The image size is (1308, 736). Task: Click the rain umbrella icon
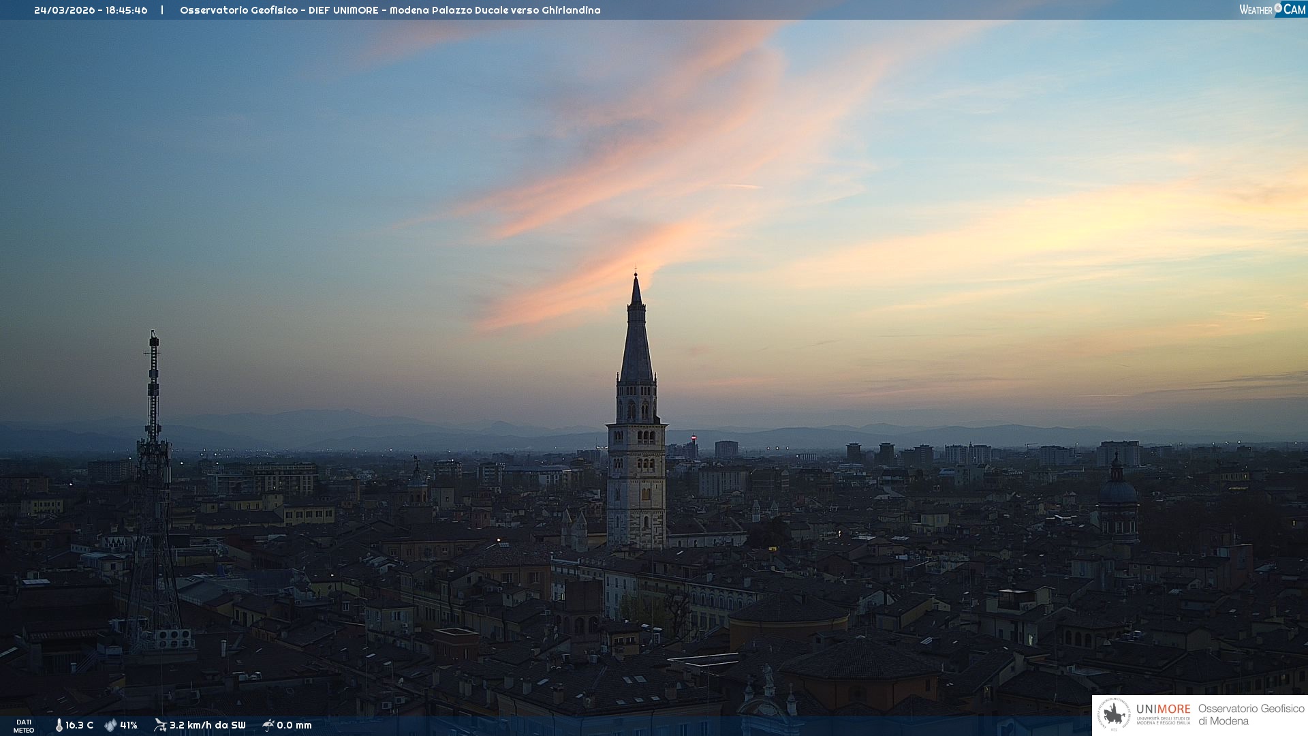pos(268,725)
